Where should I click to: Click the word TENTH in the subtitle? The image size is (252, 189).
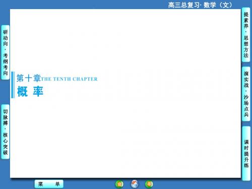coord(62,79)
